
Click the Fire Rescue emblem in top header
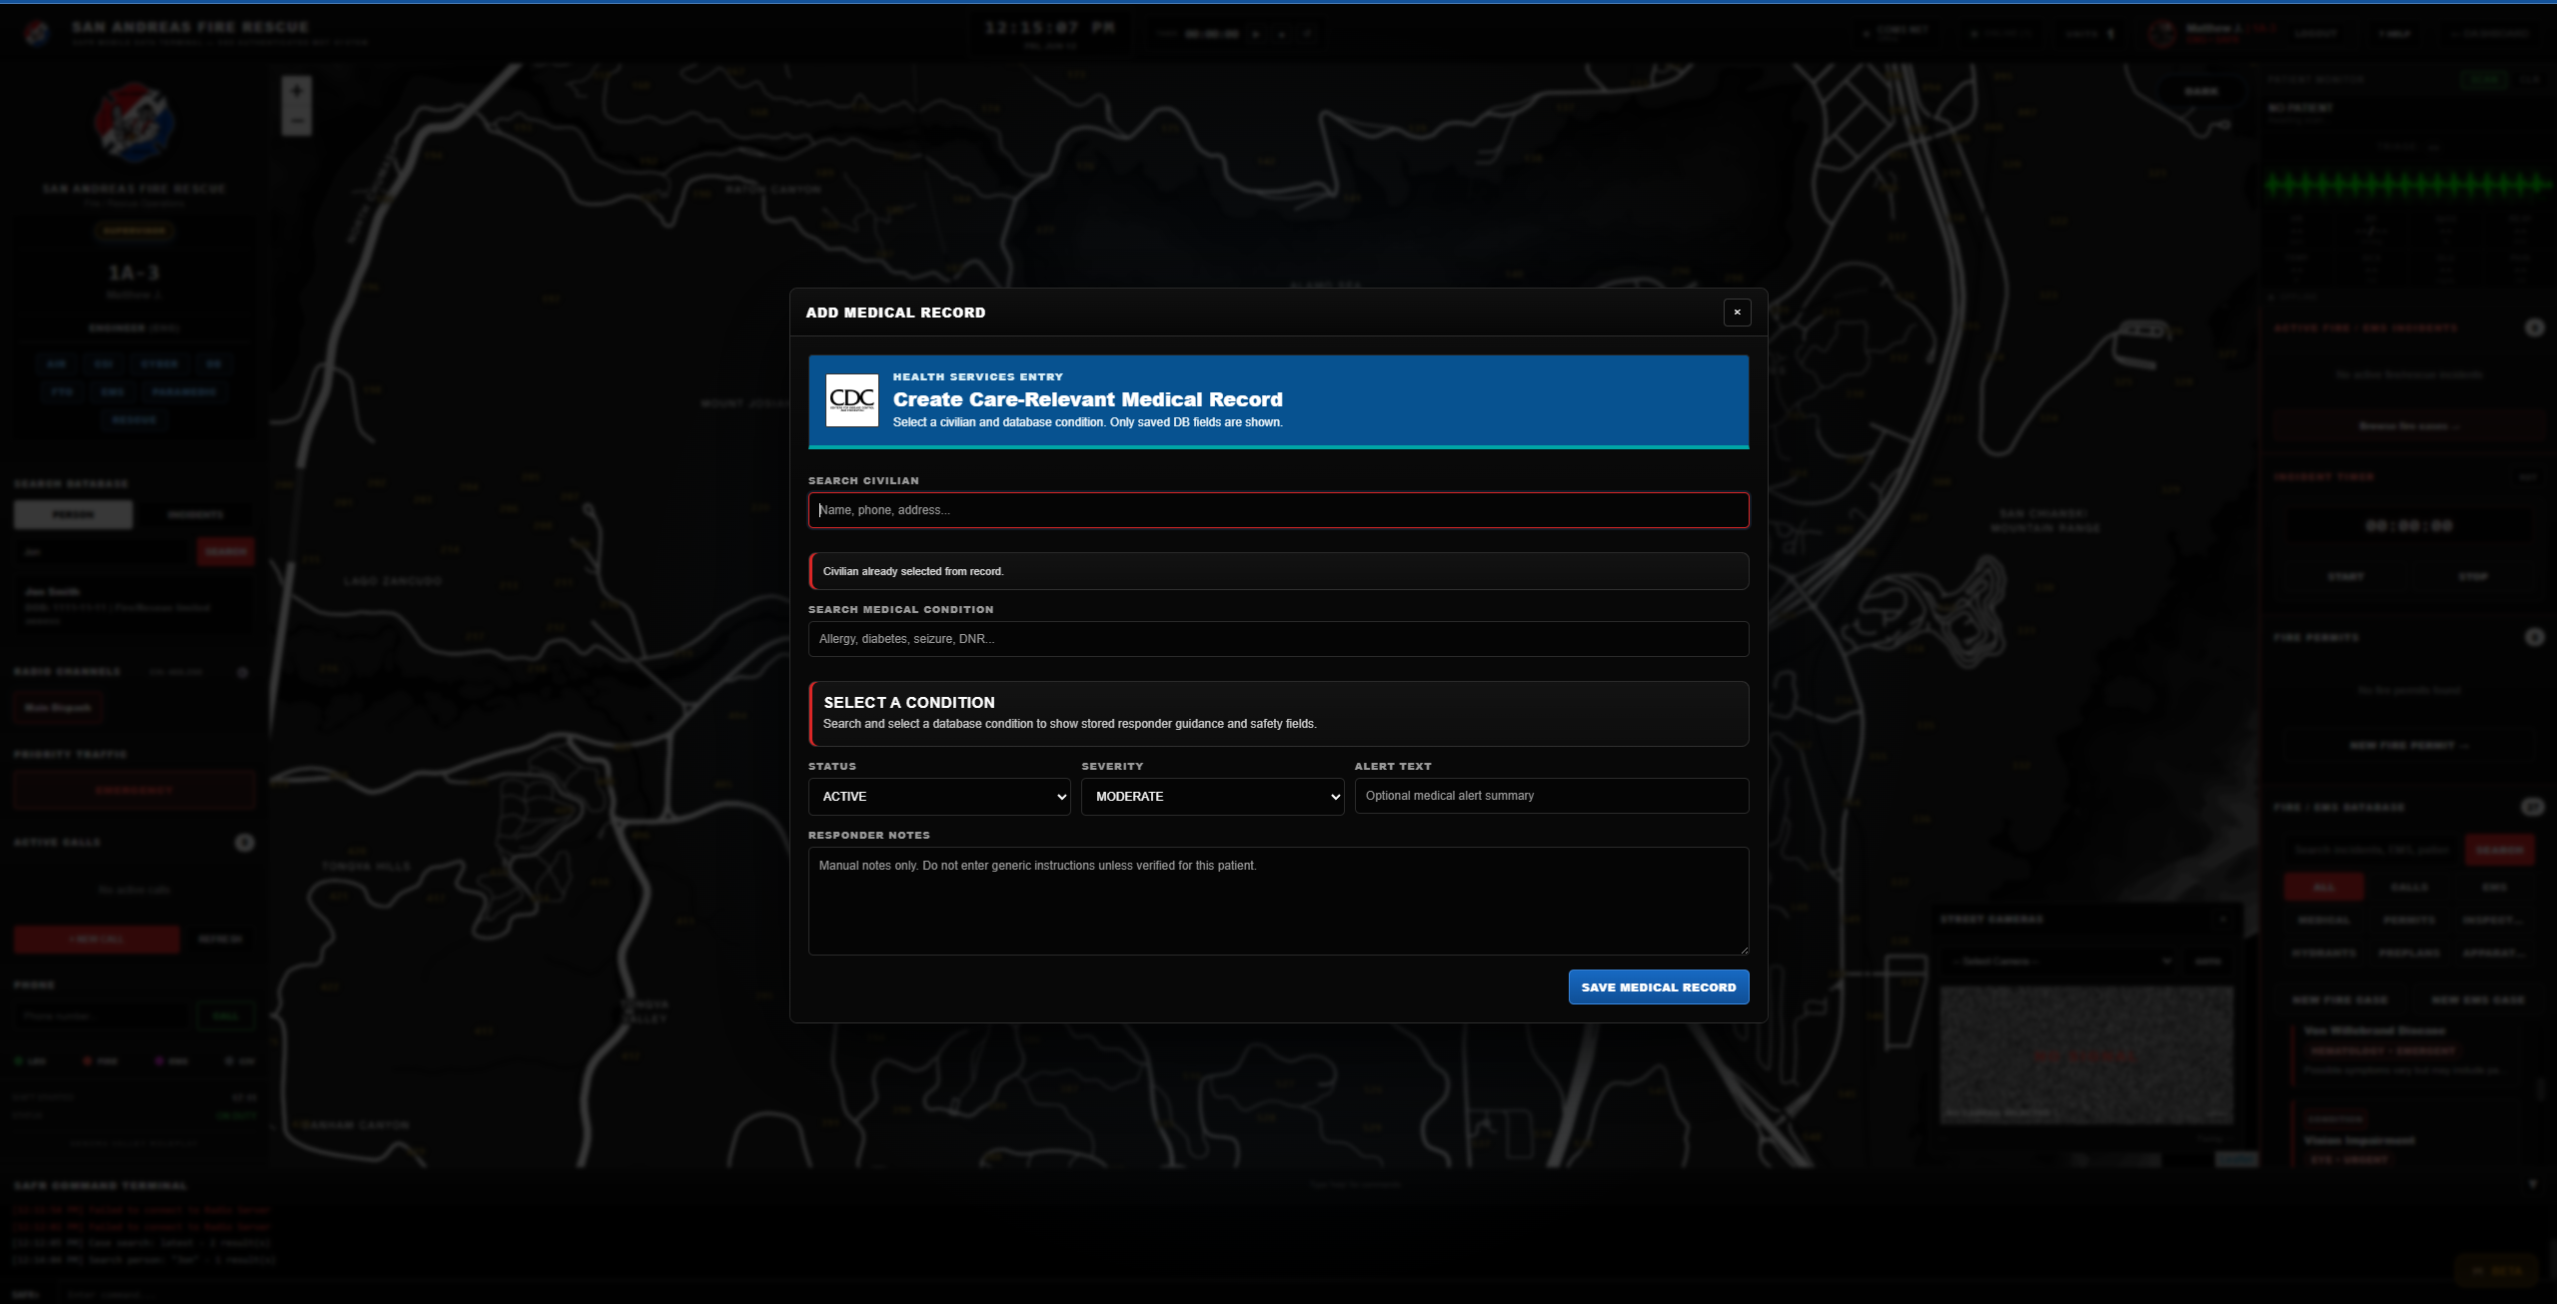coord(37,34)
